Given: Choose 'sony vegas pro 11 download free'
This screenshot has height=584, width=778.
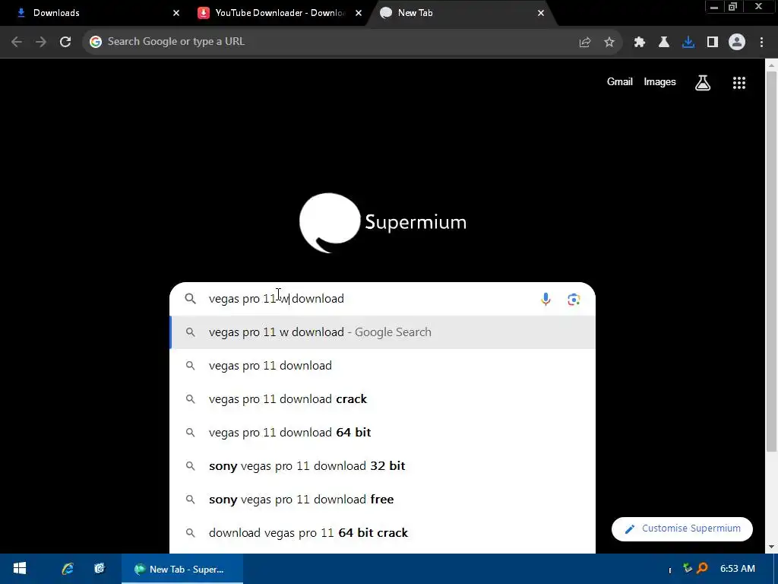Looking at the screenshot, I should point(383,499).
